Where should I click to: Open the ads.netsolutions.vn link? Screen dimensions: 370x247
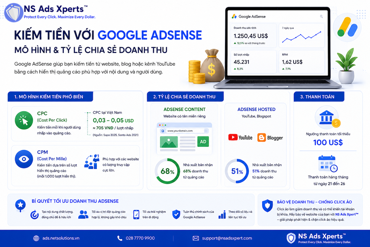point(61,238)
